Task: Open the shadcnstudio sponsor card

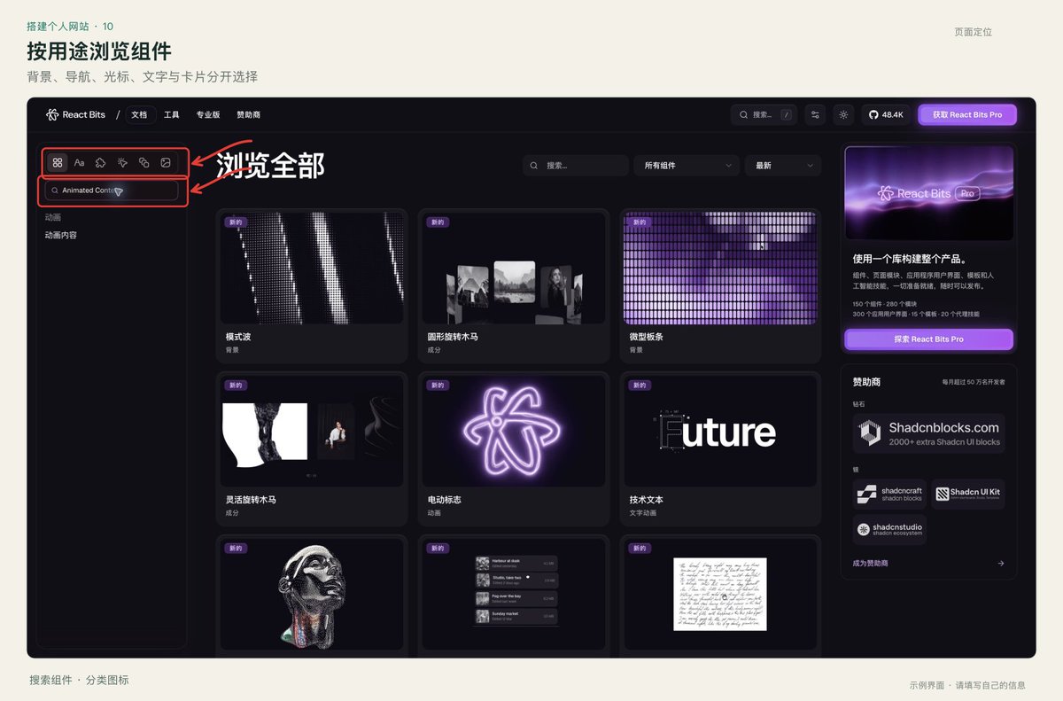Action: coord(889,529)
